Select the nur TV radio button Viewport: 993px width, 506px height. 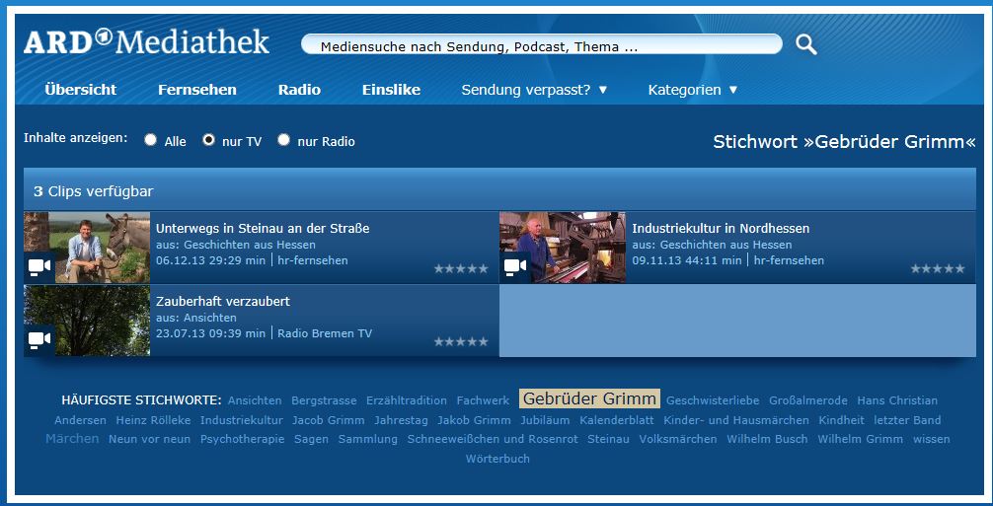(x=208, y=140)
